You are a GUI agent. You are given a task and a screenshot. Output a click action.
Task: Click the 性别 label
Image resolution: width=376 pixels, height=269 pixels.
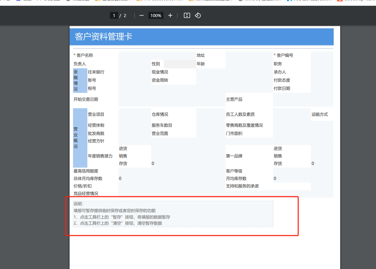tap(156, 64)
